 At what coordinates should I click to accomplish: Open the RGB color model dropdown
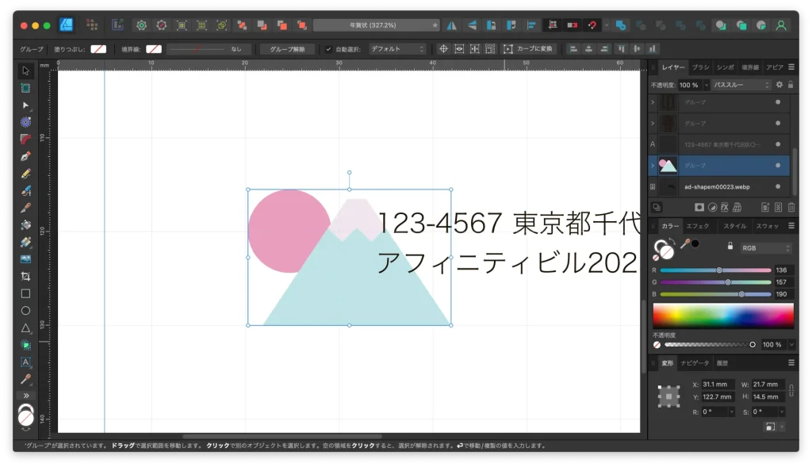click(766, 248)
